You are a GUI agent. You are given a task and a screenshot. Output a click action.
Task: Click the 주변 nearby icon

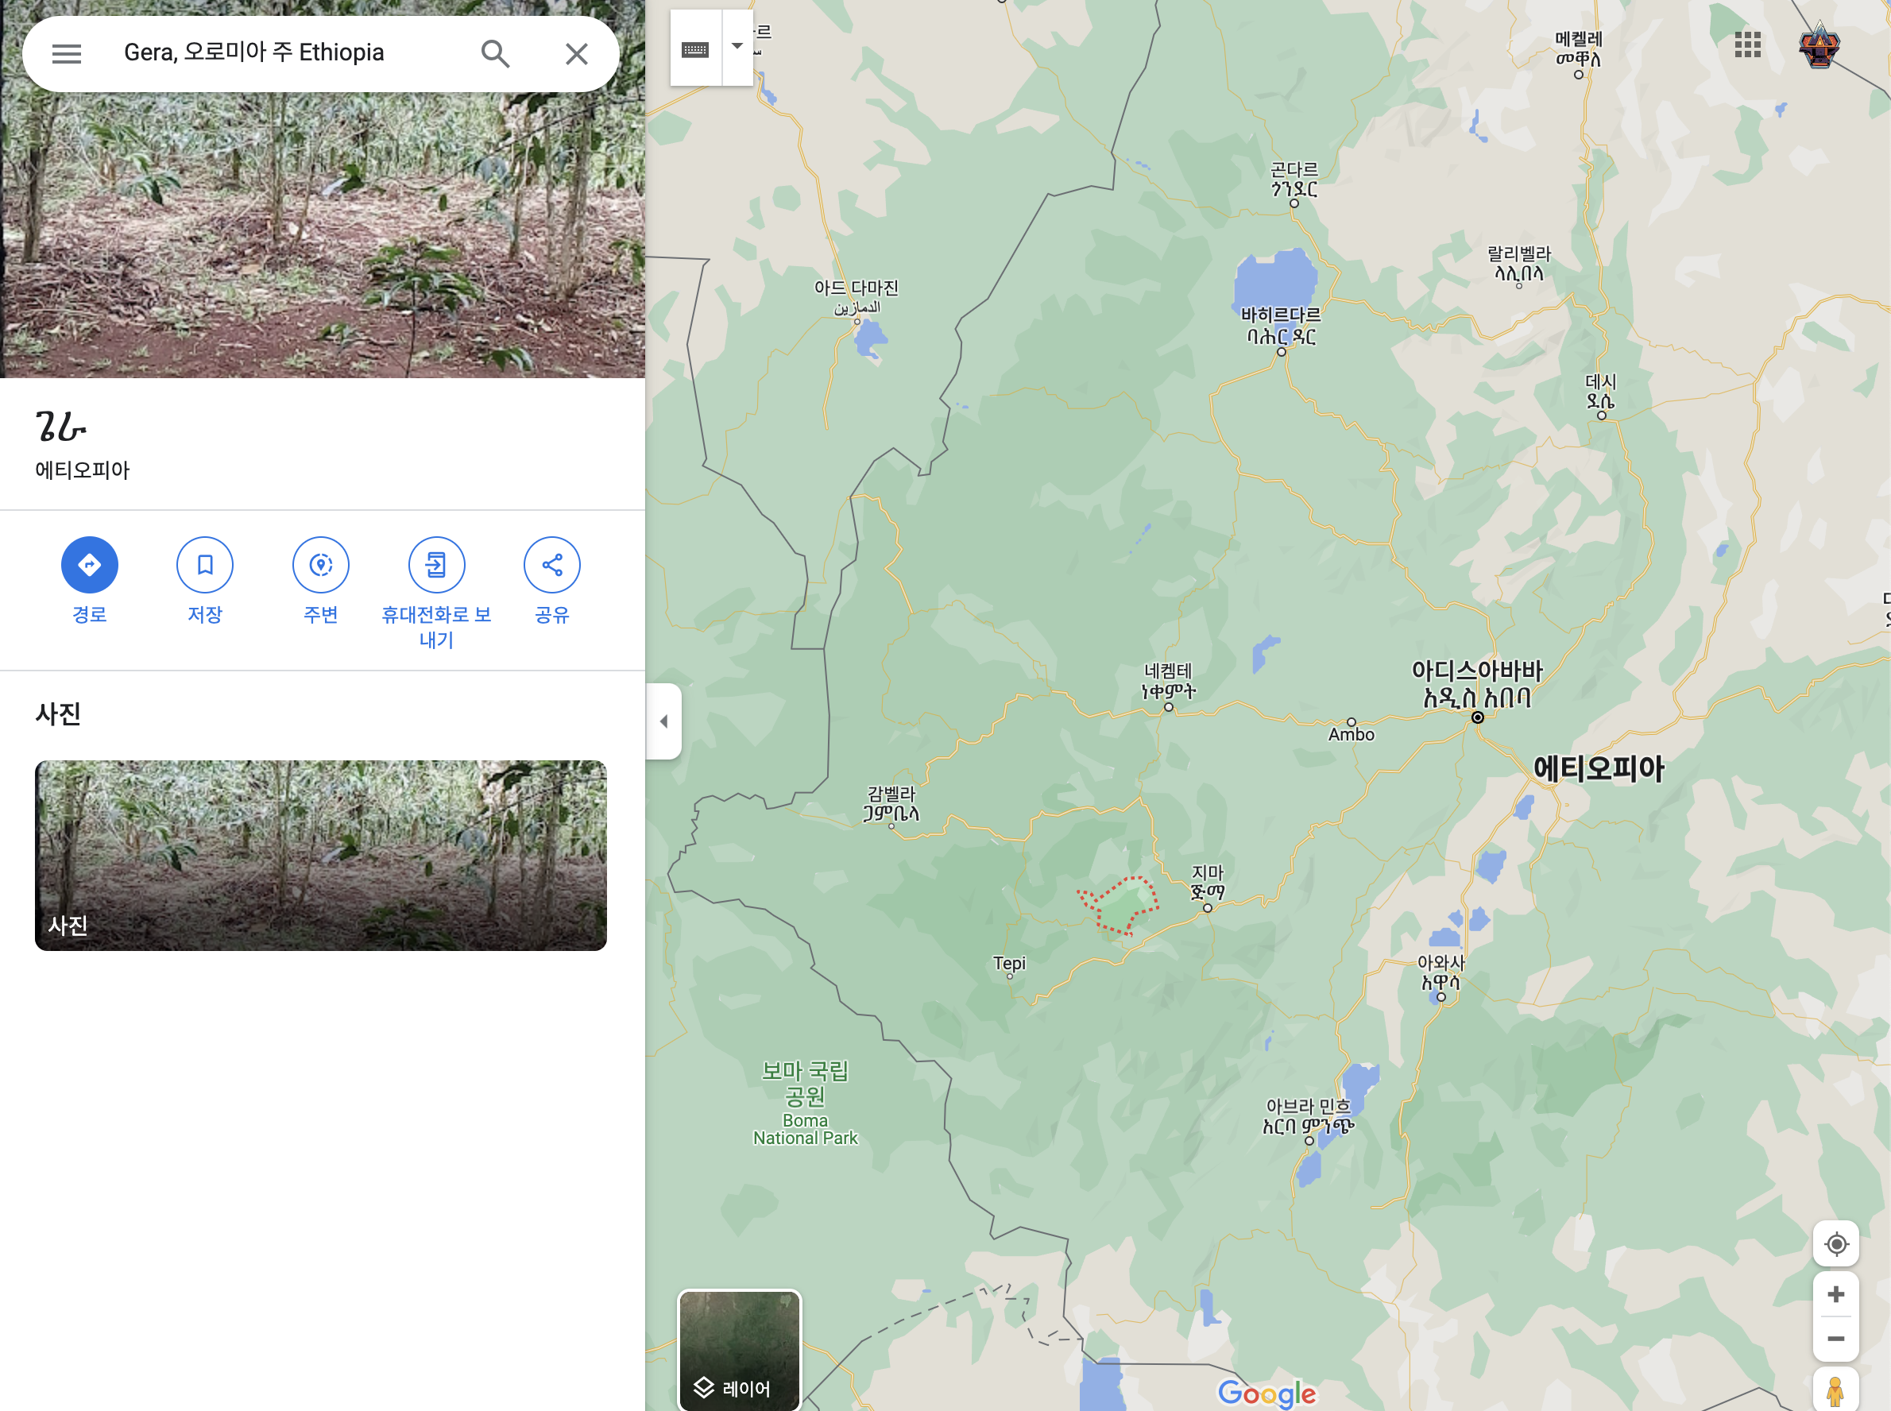click(x=321, y=565)
